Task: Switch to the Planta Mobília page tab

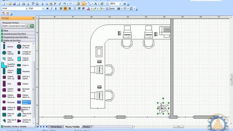Action: pos(72,127)
